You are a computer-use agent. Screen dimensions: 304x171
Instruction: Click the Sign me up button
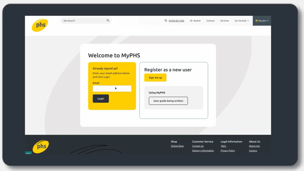tap(155, 77)
